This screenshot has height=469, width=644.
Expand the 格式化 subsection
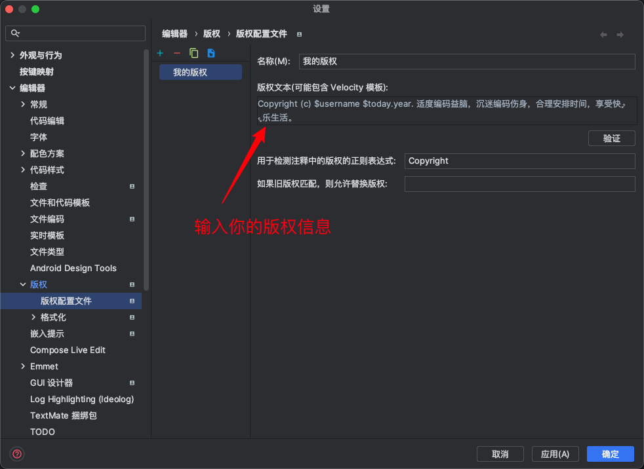coord(34,318)
